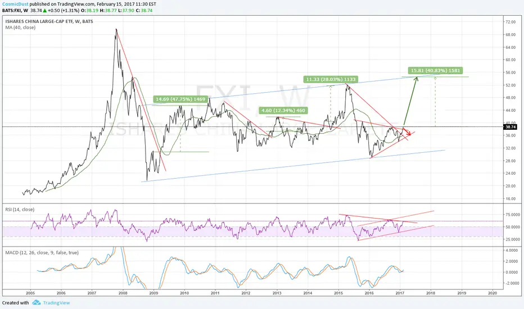The image size is (524, 309).
Task: Select the RSI 25.0000 axis label
Action: [512, 239]
